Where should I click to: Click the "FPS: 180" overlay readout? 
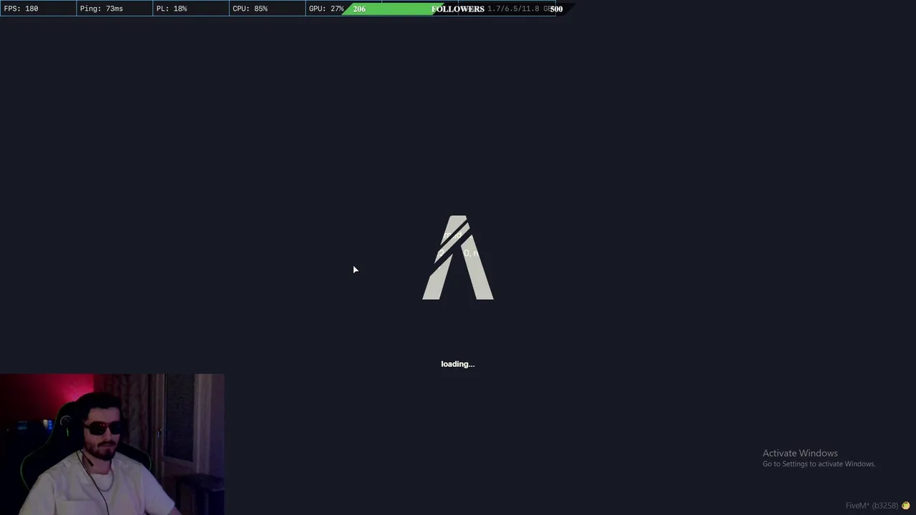[21, 9]
